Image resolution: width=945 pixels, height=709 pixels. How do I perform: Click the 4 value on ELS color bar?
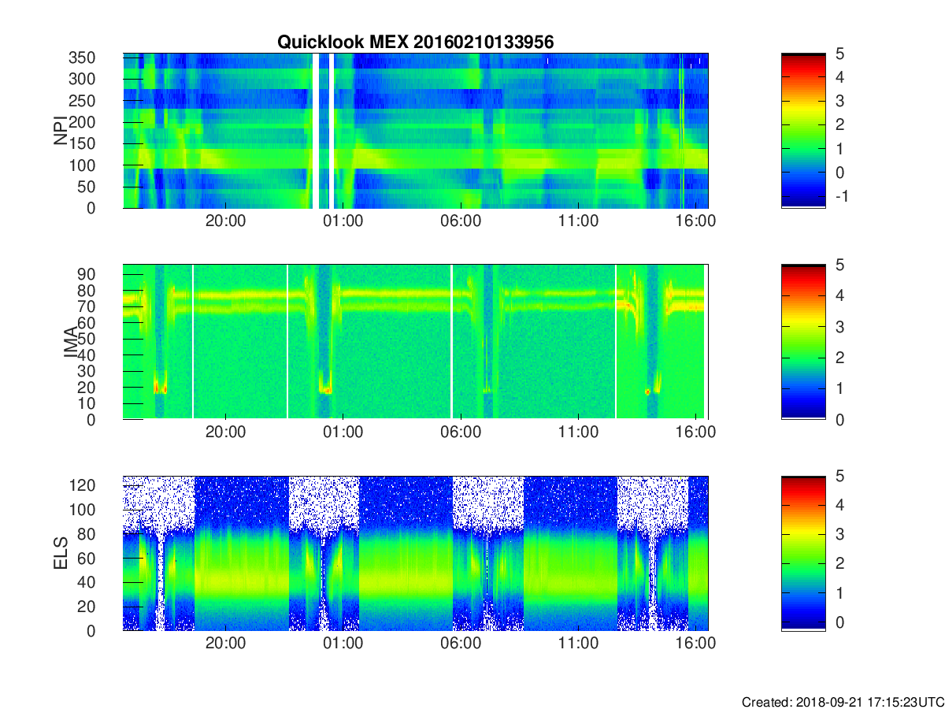click(x=839, y=506)
